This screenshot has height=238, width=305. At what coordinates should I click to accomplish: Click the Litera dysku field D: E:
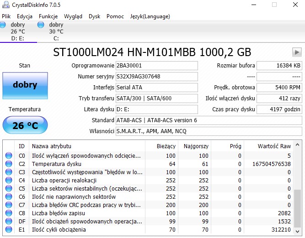156,109
